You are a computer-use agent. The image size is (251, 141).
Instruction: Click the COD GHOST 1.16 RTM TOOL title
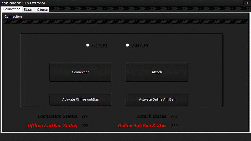(x=24, y=3)
